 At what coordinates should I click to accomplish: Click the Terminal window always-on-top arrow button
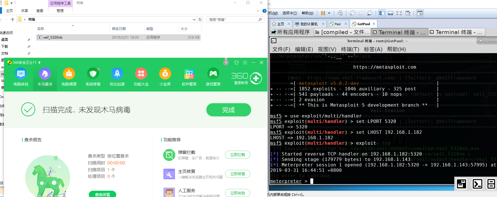pyautogui.click(x=481, y=41)
